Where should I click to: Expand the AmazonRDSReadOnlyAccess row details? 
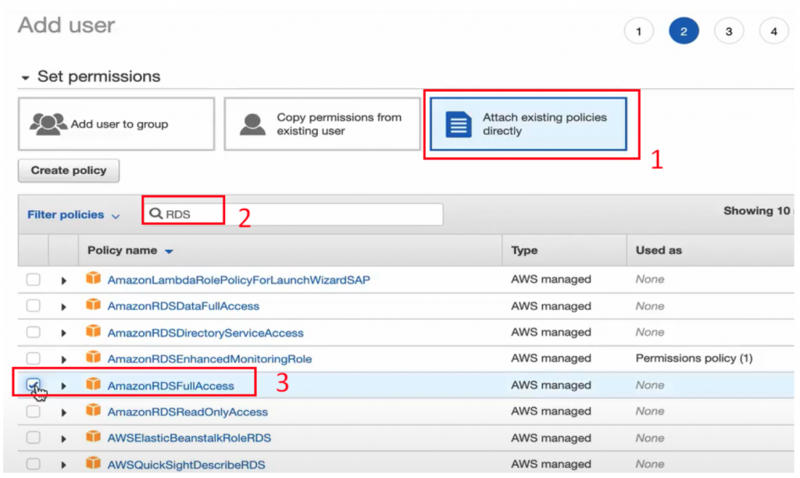pos(64,412)
